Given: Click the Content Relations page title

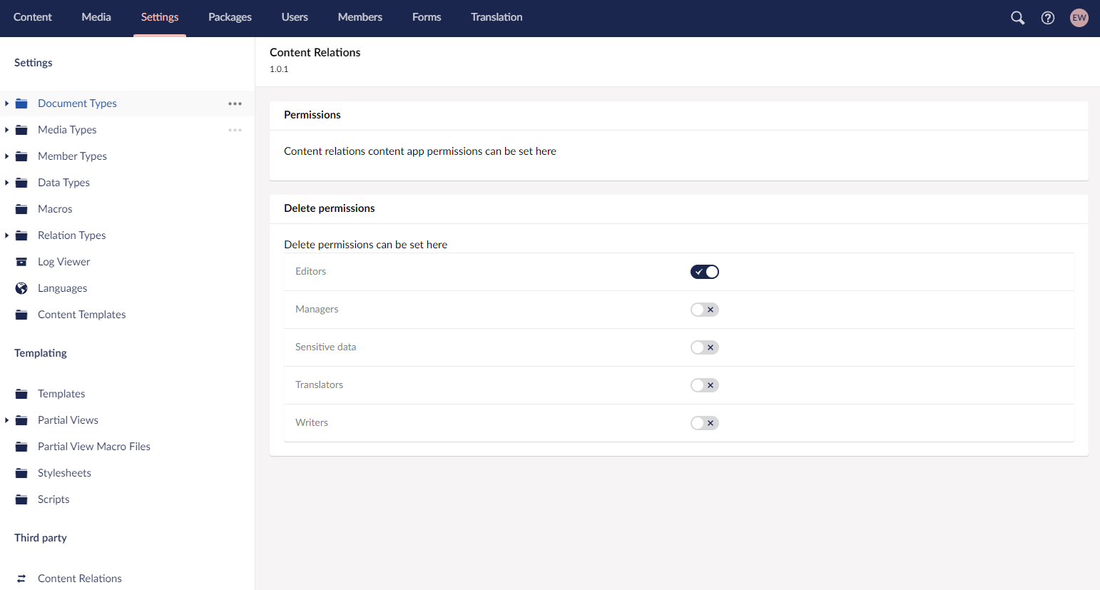Looking at the screenshot, I should pyautogui.click(x=315, y=52).
